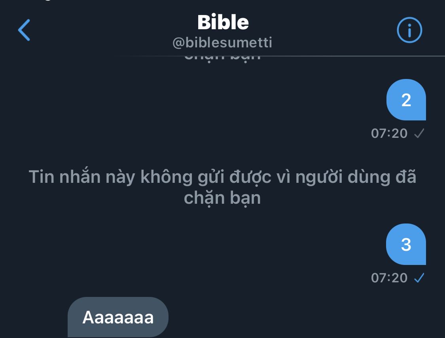Click the number 3 inside the blue bubble

click(406, 244)
